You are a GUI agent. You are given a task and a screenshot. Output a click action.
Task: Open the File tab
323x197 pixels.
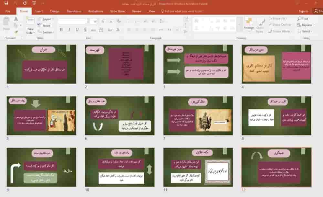(x=8, y=11)
